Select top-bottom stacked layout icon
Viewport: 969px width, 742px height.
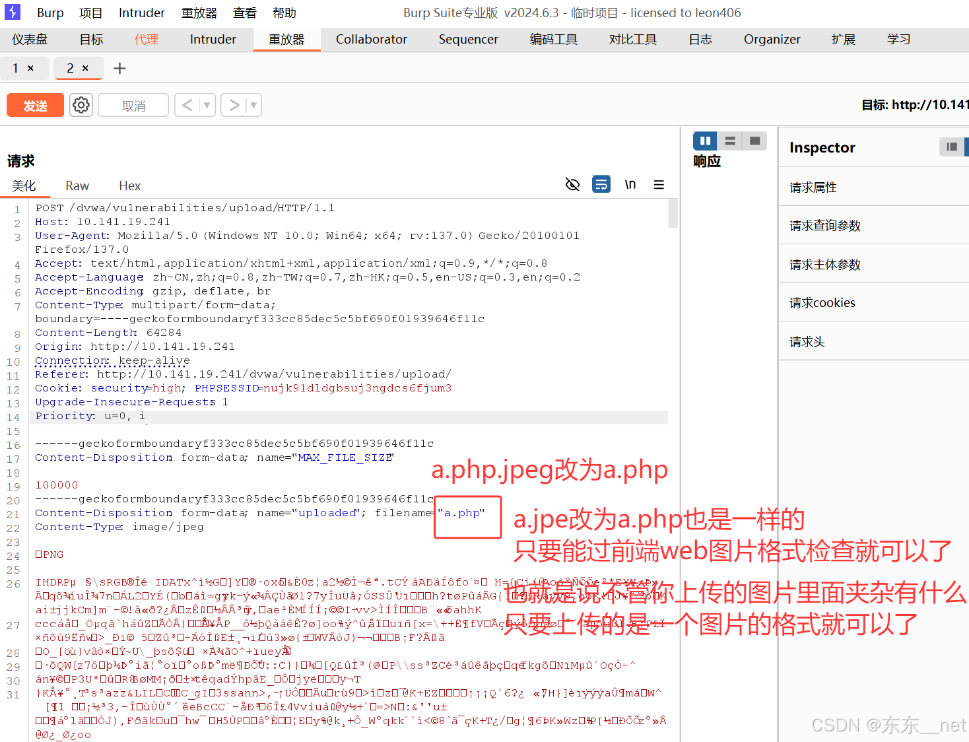(730, 141)
